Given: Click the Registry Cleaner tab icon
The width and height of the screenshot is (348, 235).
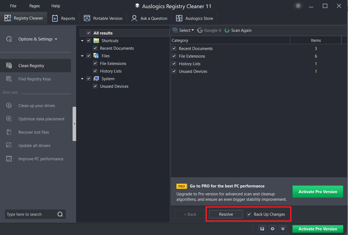Looking at the screenshot, I should pos(8,18).
